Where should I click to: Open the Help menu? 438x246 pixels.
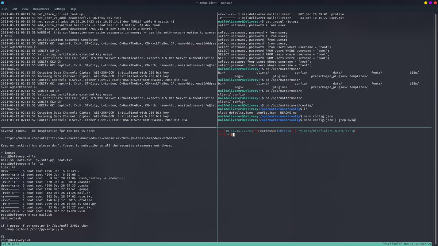click(x=73, y=9)
